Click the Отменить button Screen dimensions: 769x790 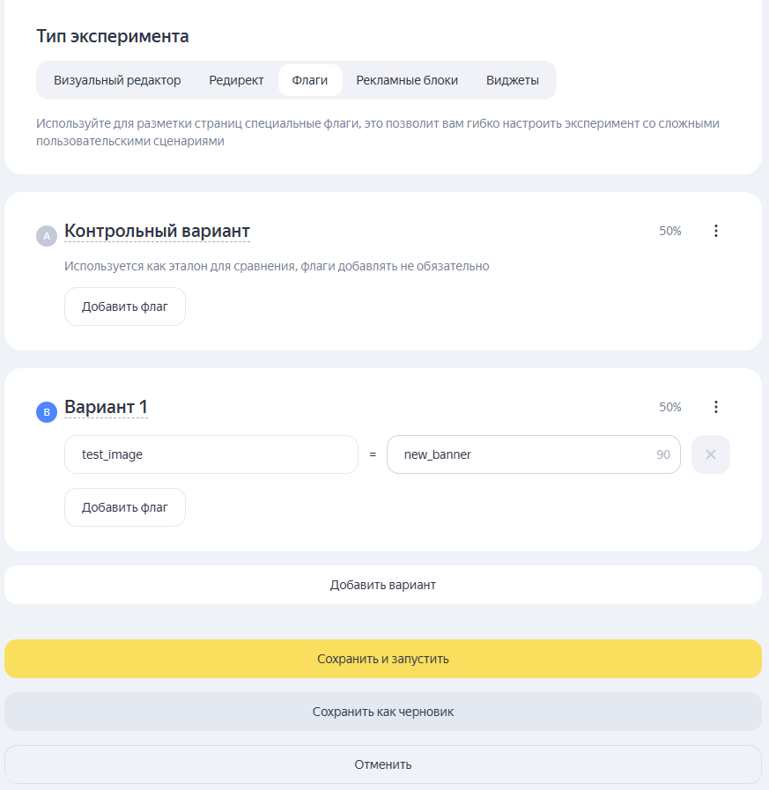[383, 764]
